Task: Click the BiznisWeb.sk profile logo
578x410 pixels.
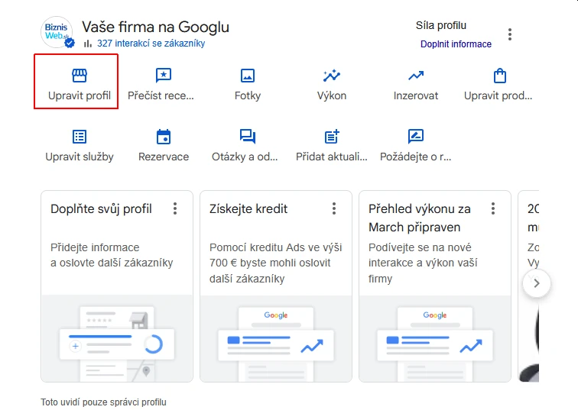Action: pyautogui.click(x=57, y=31)
